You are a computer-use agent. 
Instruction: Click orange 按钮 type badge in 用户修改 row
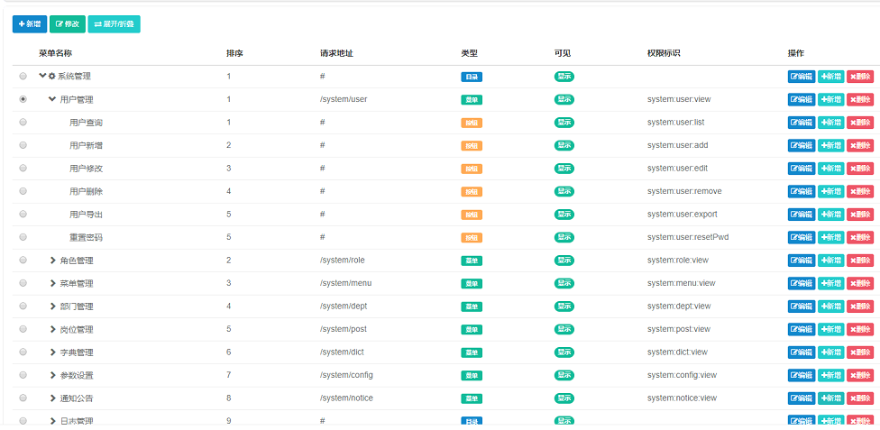point(472,169)
